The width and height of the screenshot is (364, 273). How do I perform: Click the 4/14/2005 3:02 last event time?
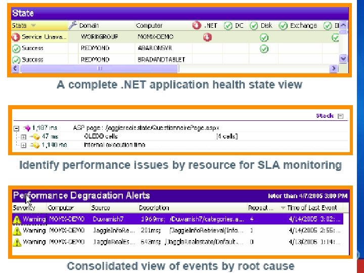click(315, 219)
